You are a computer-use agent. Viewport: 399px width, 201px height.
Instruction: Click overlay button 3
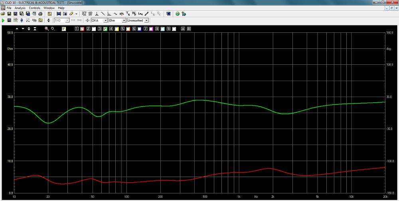coord(99,29)
